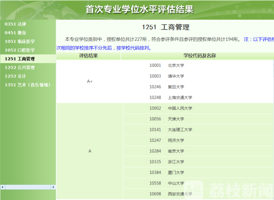Image resolution: width=274 pixels, height=200 pixels.
Task: Select the 1251 工商管理 sidebar item
Action: point(28,59)
